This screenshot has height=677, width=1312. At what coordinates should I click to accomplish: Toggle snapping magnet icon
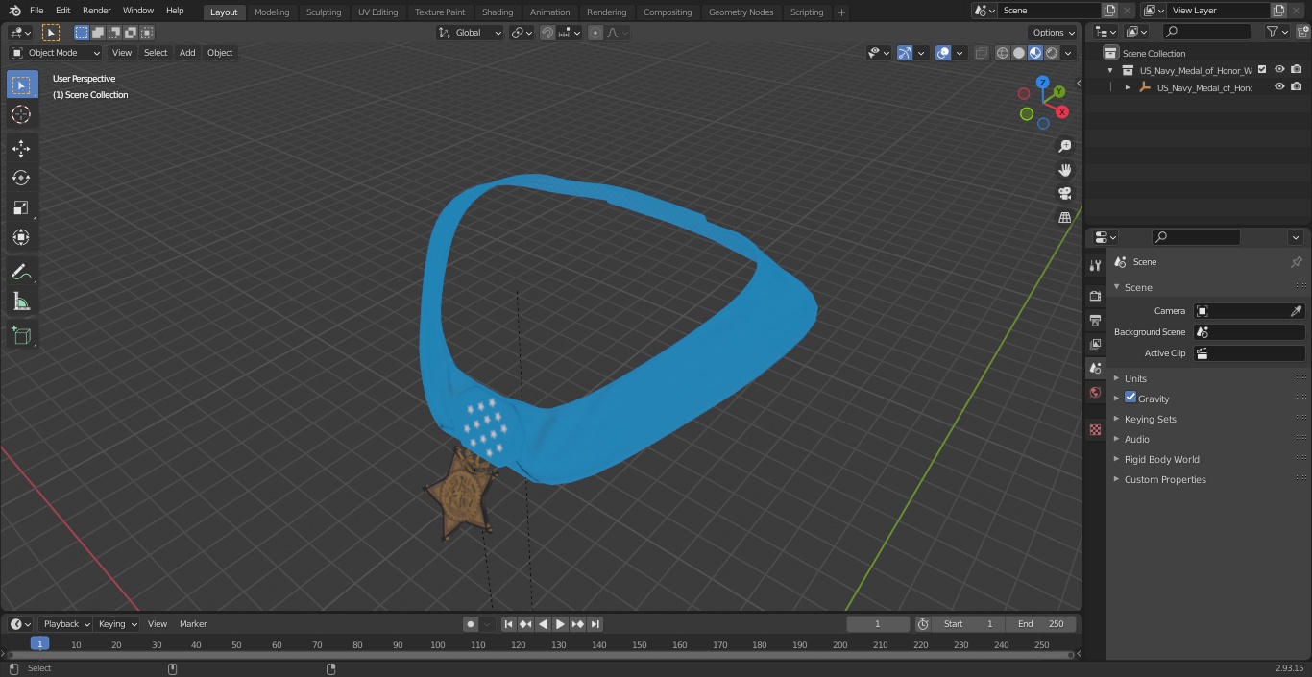coord(547,33)
